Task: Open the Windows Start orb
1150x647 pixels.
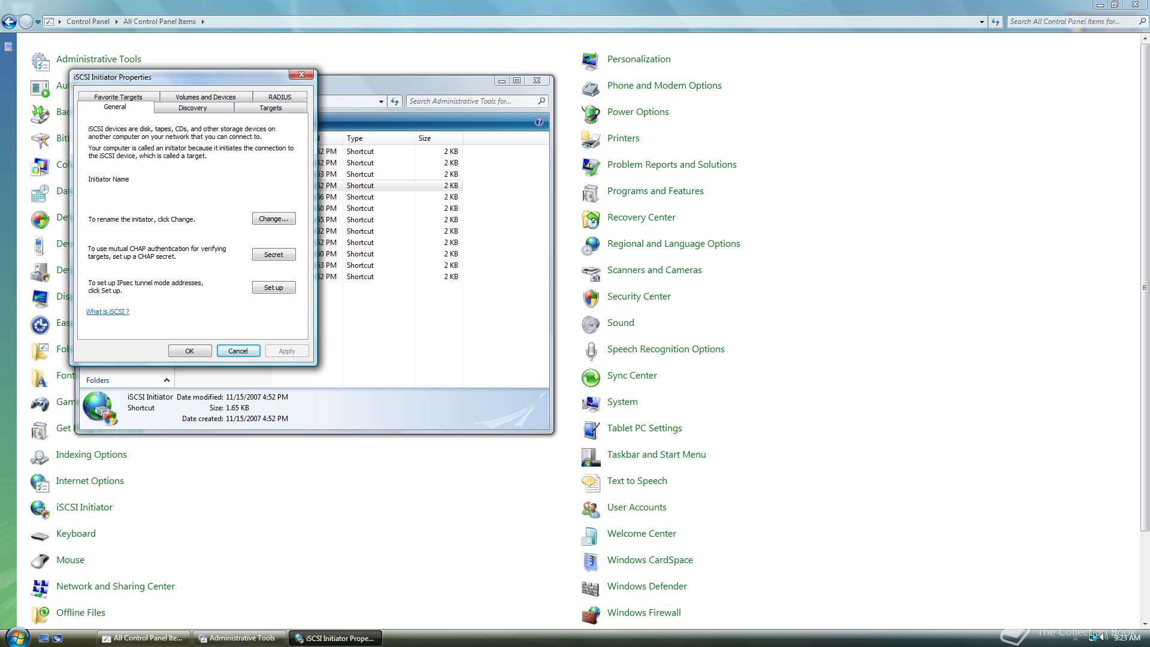Action: coord(16,637)
